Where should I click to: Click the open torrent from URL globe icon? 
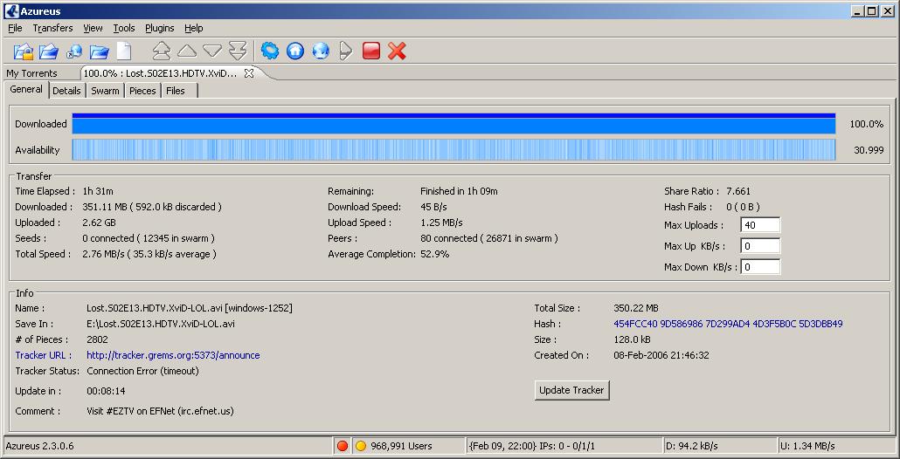[x=74, y=51]
